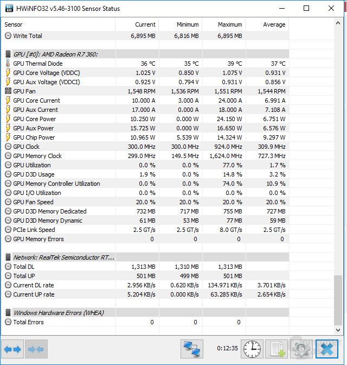Click the blue X close sensors button
This screenshot has height=365, width=347.
(x=326, y=349)
